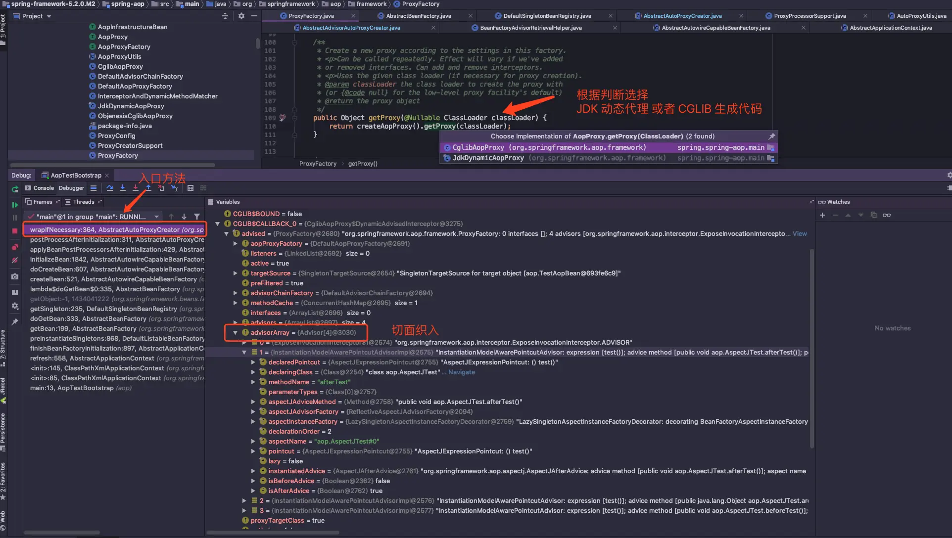Open the AbstractBeanFactory.java editor tab
952x538 pixels.
(x=419, y=16)
